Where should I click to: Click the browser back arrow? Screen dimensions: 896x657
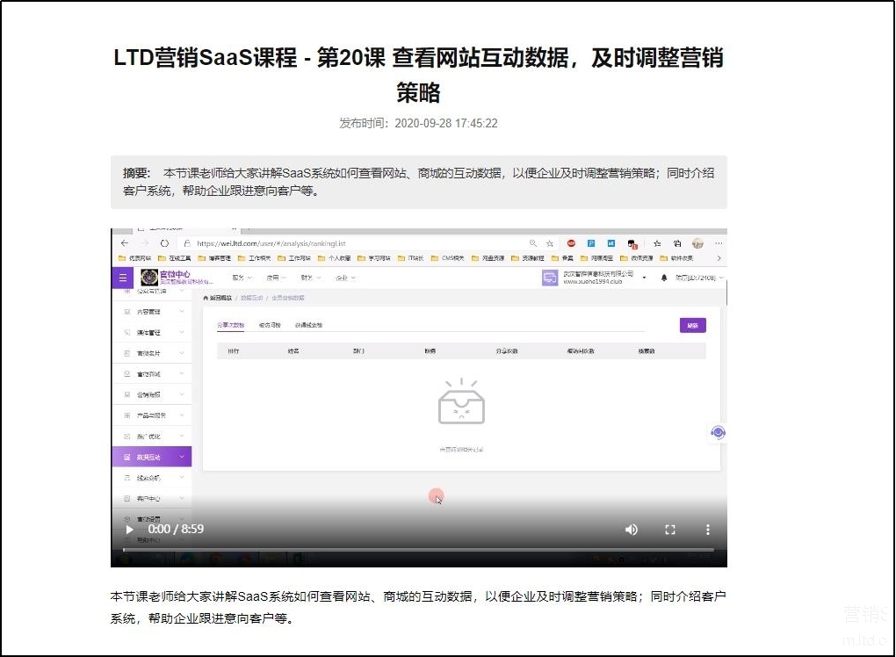[124, 243]
